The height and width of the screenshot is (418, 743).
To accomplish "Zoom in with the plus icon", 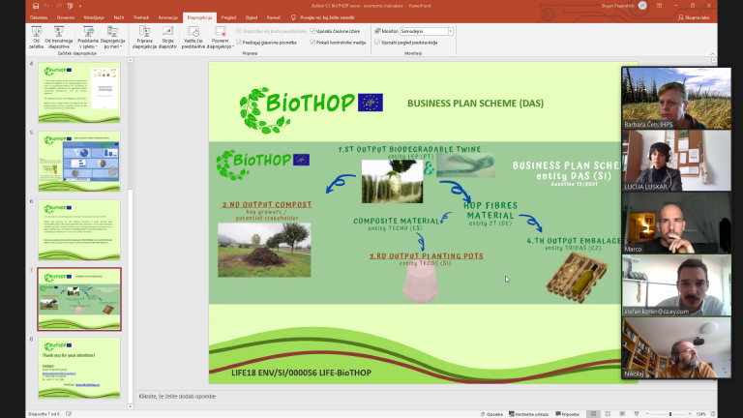I will tap(690, 414).
